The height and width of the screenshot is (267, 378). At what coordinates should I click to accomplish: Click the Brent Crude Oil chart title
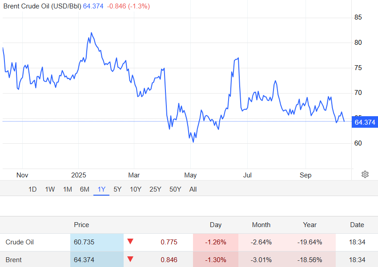(x=42, y=6)
